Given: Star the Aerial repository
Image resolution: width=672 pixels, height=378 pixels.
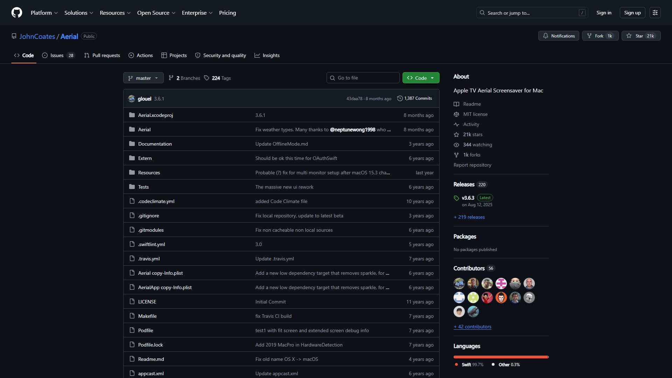Looking at the screenshot, I should click(641, 36).
